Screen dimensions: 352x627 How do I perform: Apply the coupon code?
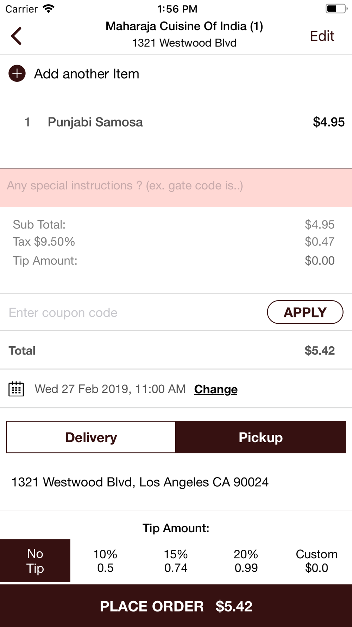[305, 312]
